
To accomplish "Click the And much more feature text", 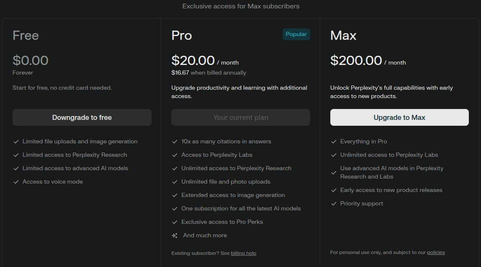I will pyautogui.click(x=205, y=235).
